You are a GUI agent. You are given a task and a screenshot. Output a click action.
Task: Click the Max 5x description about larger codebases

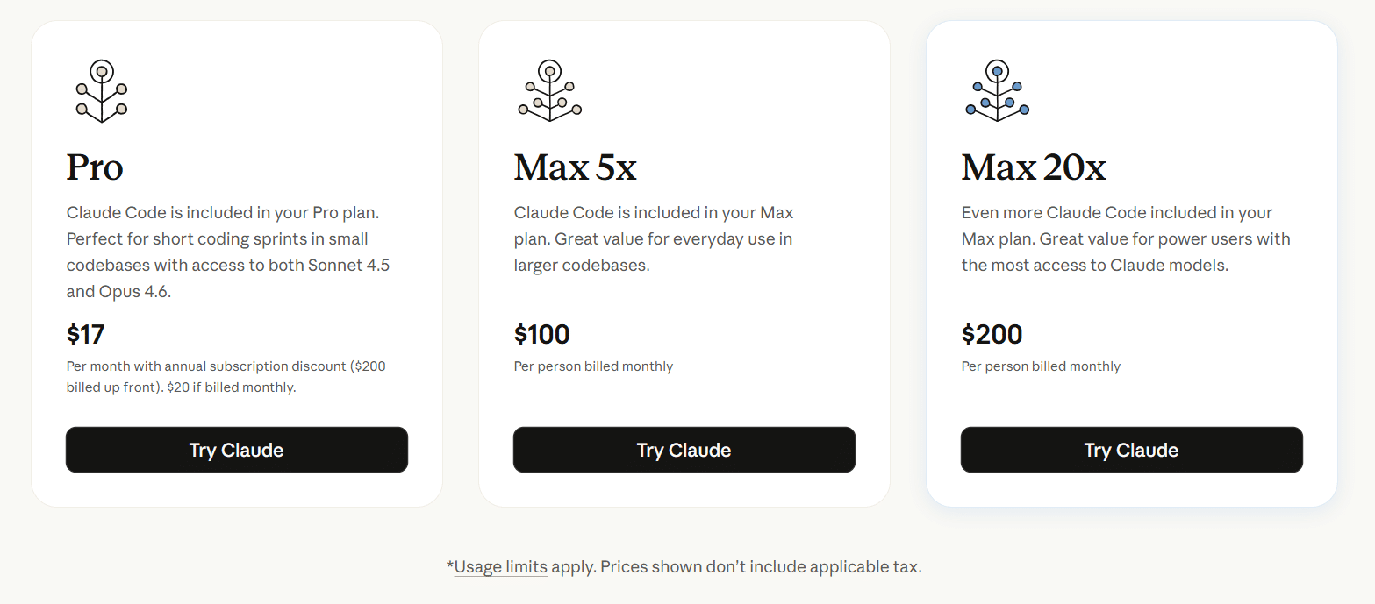pos(653,238)
